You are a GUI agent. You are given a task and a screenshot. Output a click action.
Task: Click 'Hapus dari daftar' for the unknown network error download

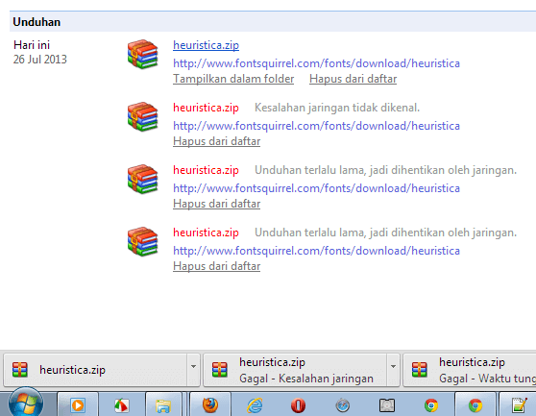coord(217,141)
